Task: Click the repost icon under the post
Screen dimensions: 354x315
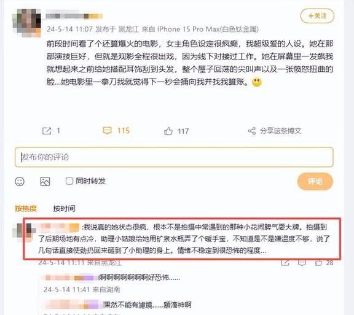Action: point(47,131)
